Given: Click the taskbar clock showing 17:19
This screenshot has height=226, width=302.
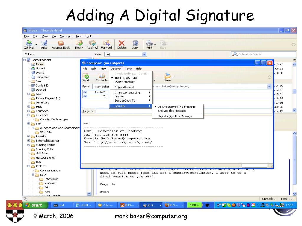Looking at the screenshot, I should coord(290,205).
